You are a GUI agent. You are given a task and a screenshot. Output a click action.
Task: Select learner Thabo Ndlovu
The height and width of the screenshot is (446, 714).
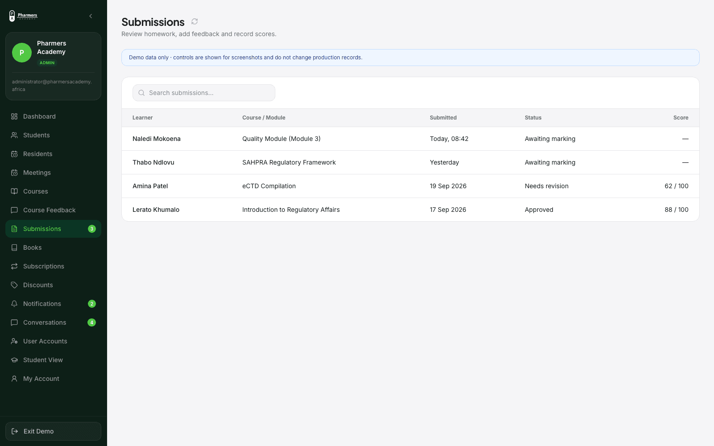pos(154,162)
